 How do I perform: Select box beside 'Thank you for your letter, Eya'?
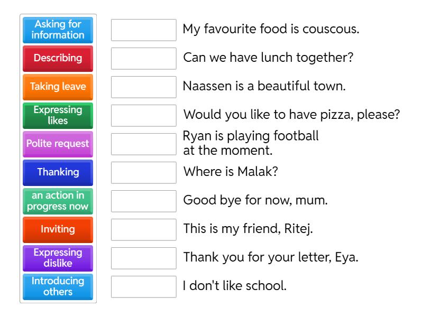click(x=144, y=258)
